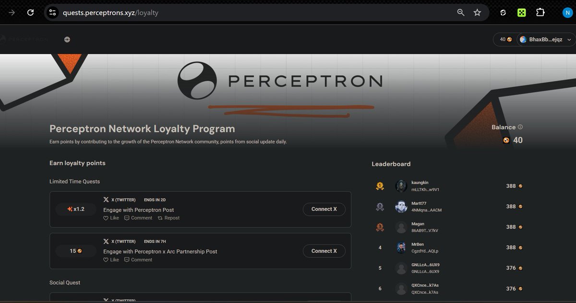Image resolution: width=576 pixels, height=303 pixels.
Task: Reload the page with refresh icon
Action: click(31, 13)
